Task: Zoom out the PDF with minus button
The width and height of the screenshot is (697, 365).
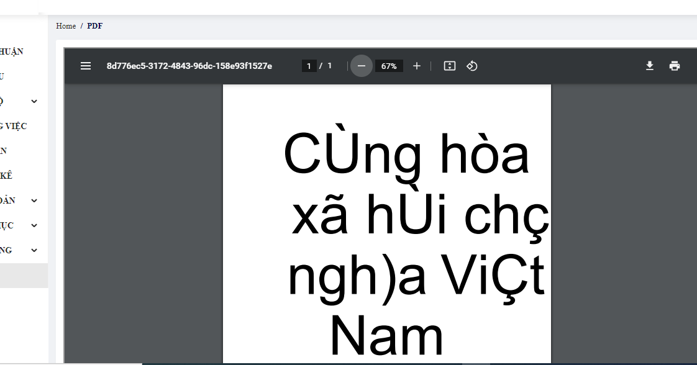Action: [x=362, y=66]
